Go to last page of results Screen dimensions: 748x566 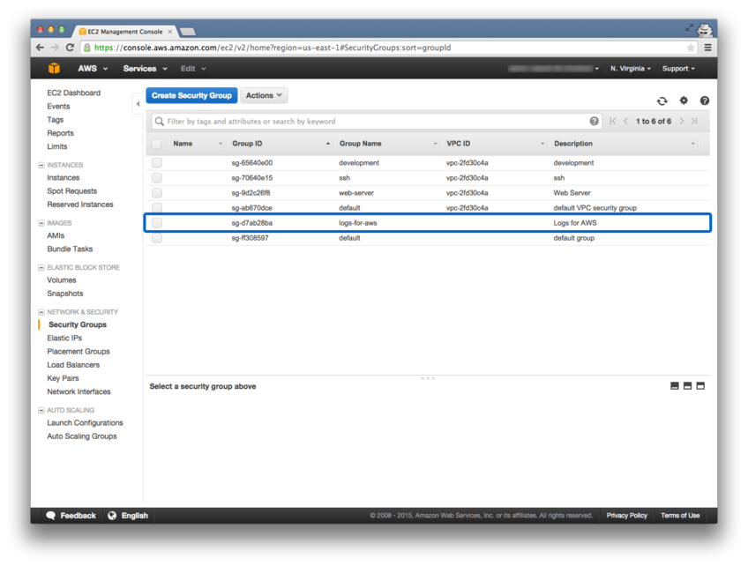pos(694,121)
